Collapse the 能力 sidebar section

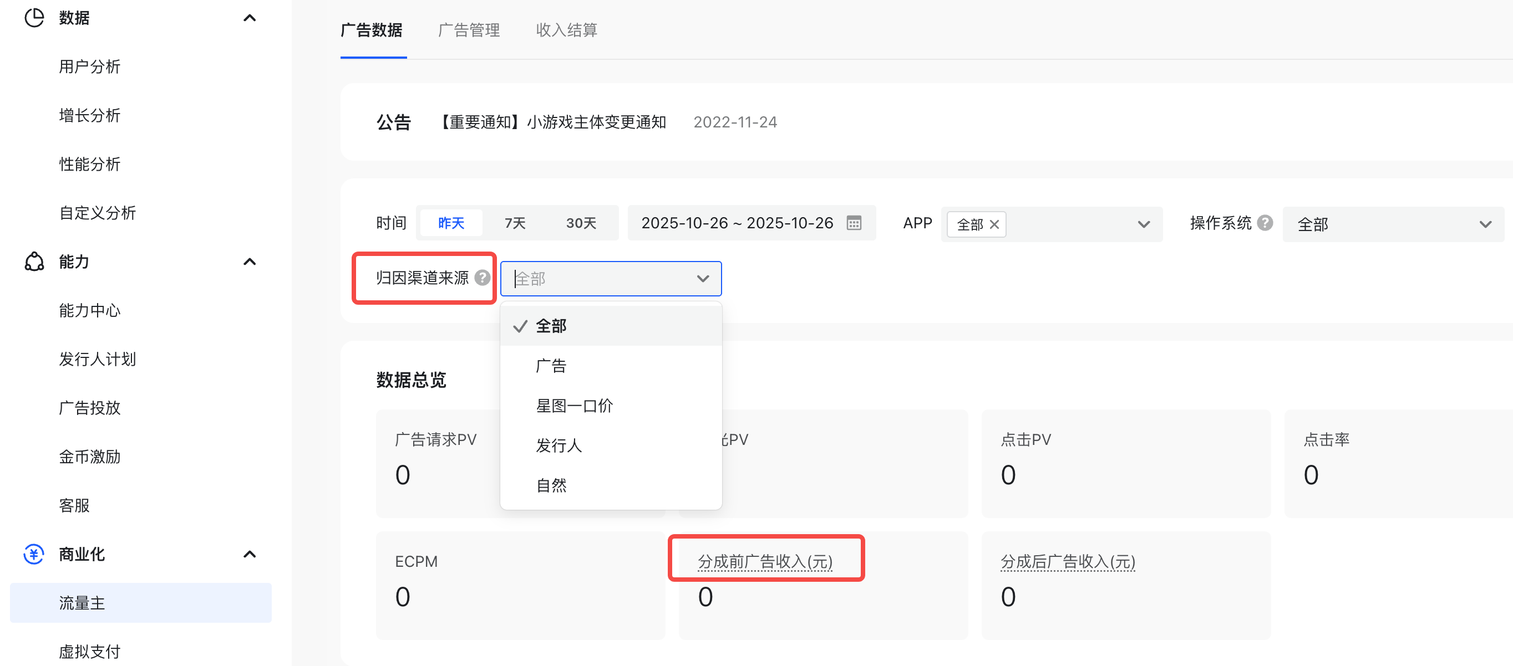(x=250, y=262)
